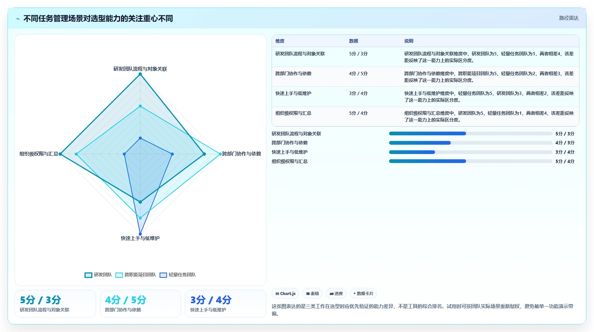Click the 路径雷达 label in header

pyautogui.click(x=569, y=18)
